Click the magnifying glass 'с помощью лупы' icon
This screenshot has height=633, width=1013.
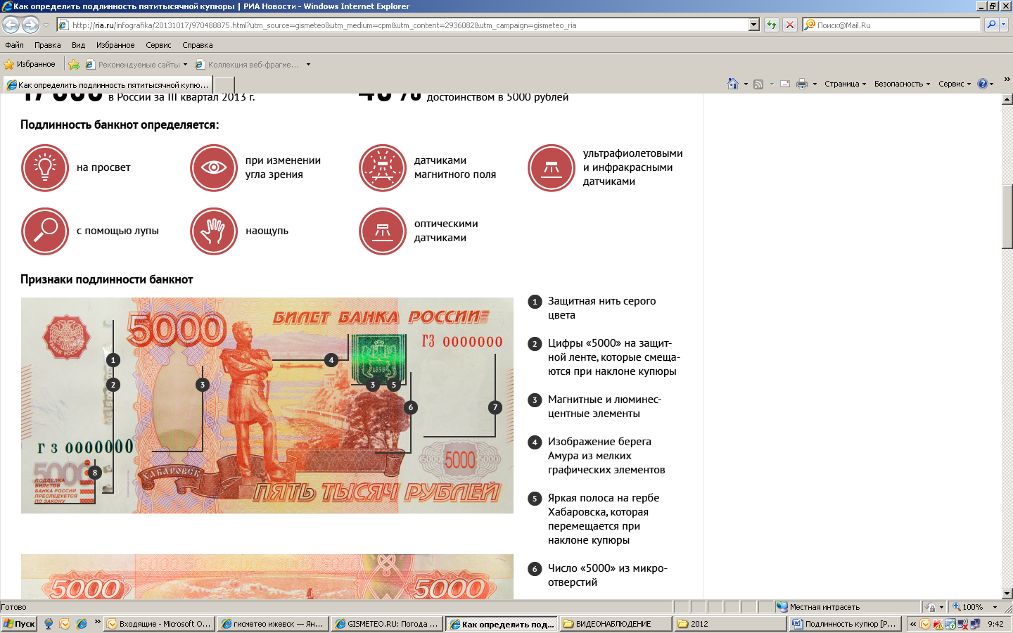tap(45, 231)
